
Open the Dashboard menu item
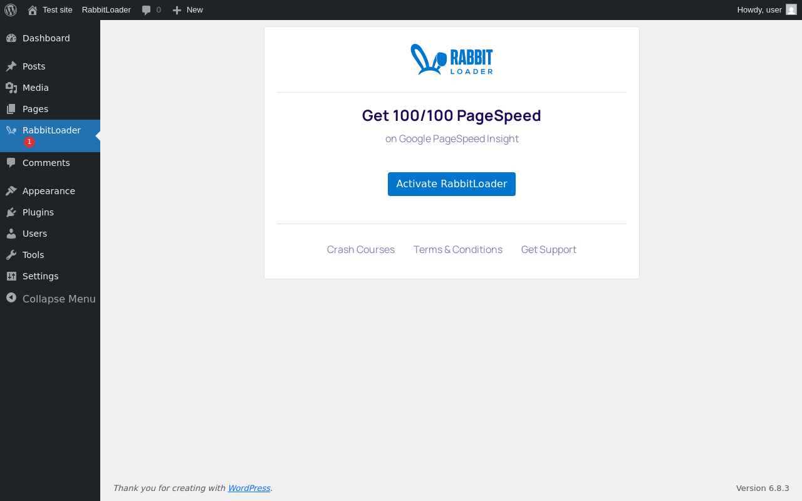click(x=50, y=38)
